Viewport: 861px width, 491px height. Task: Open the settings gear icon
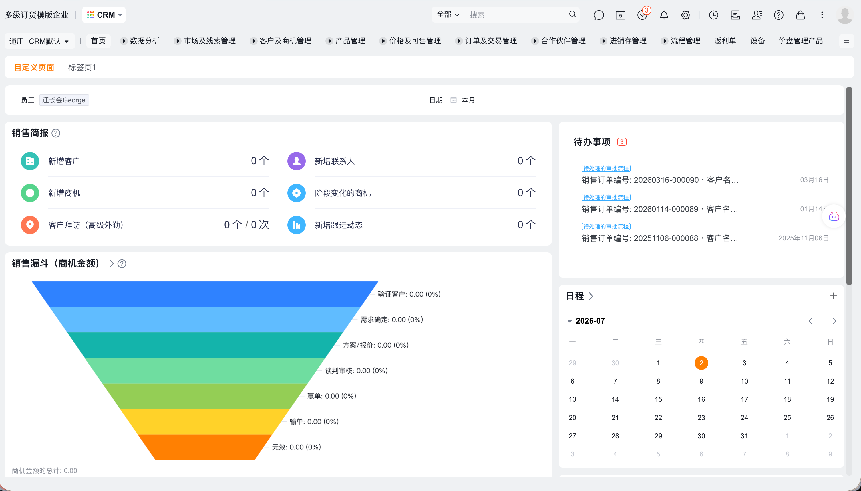(686, 15)
